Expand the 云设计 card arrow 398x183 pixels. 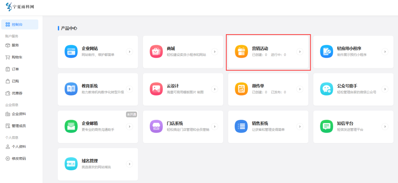[x=214, y=89]
